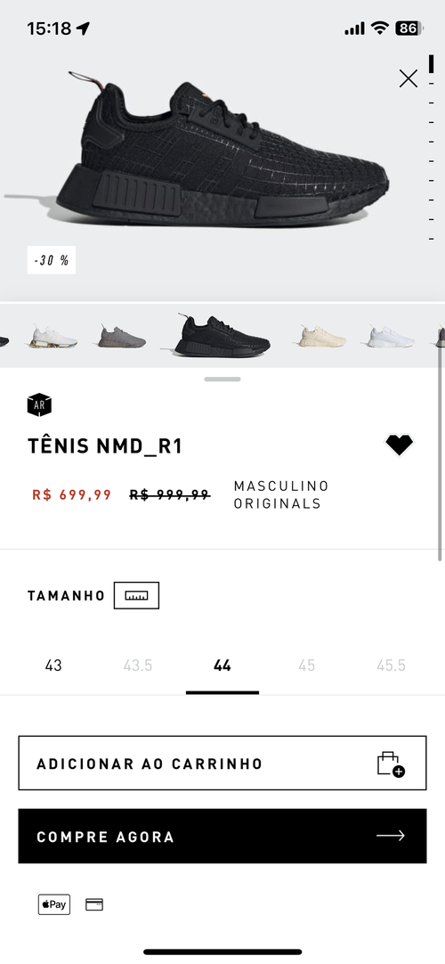Tap the bottom sheet drag handle
Viewport: 445px width, 964px height.
tap(222, 380)
